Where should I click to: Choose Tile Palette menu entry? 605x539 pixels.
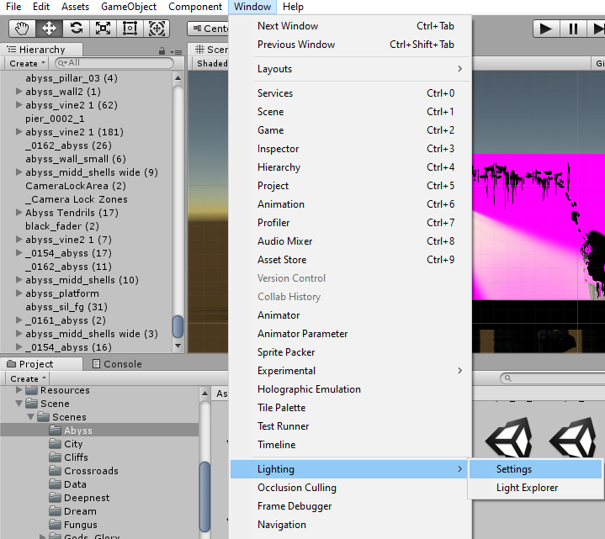[x=350, y=408]
